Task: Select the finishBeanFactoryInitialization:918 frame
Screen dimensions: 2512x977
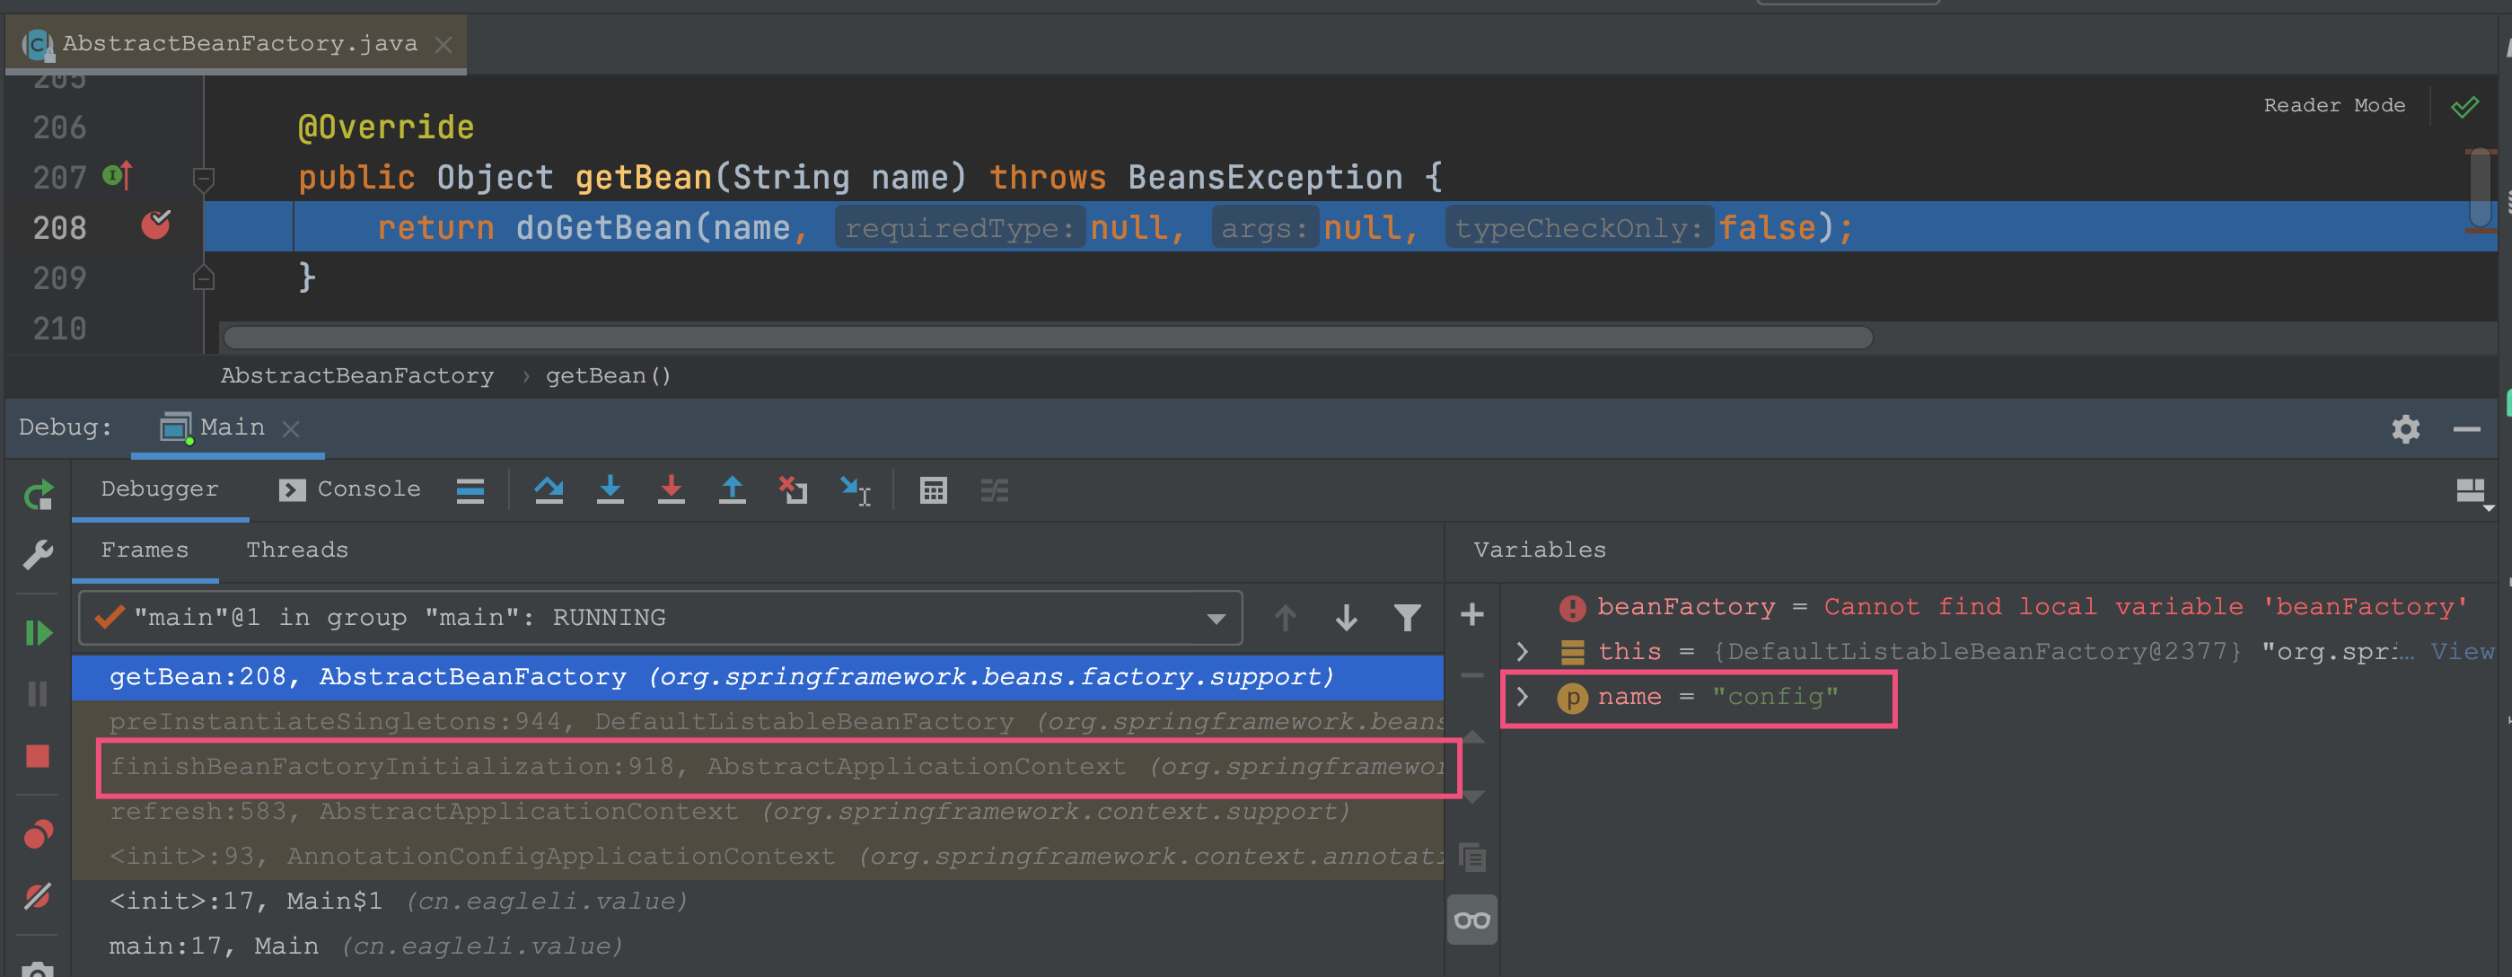Action: 758,766
